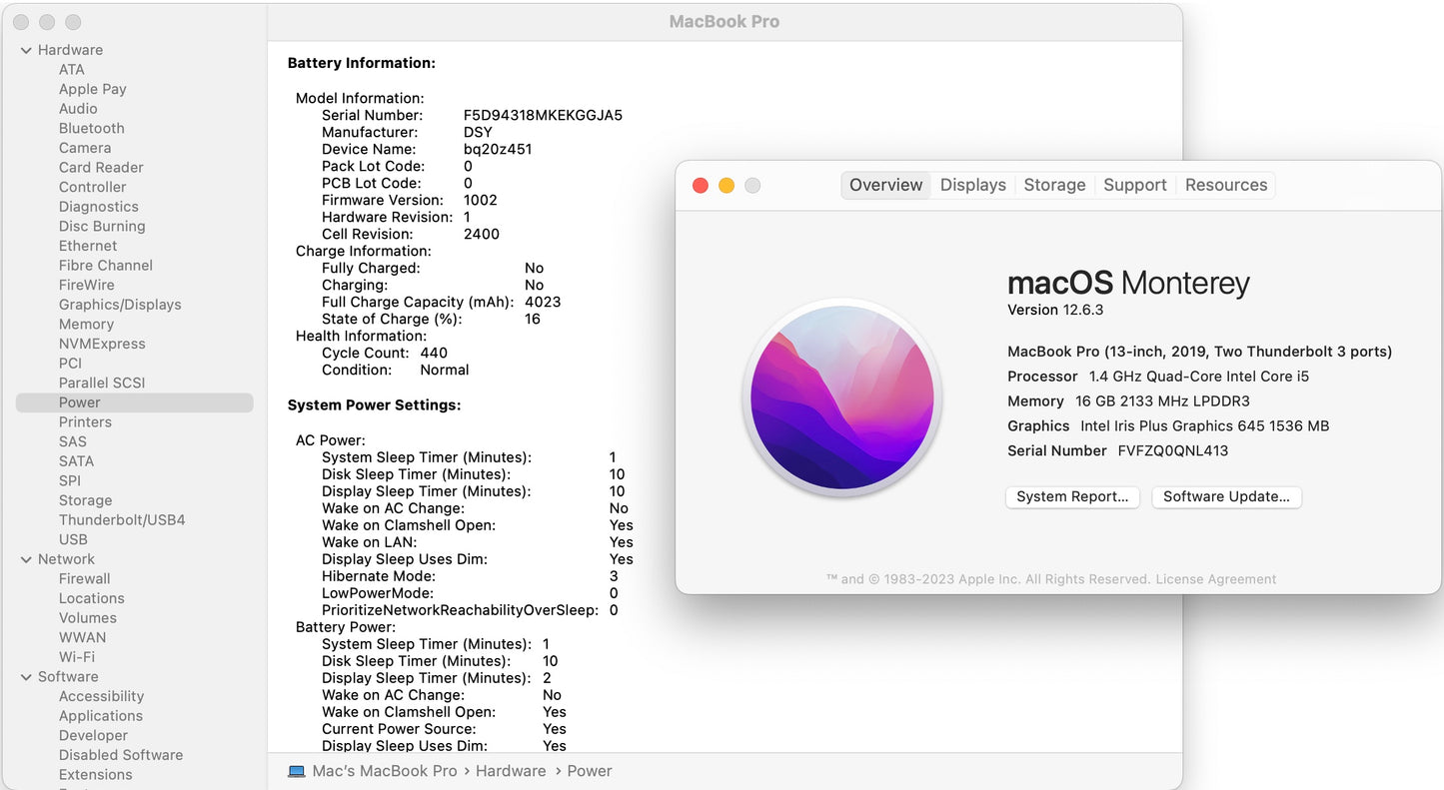Image resolution: width=1444 pixels, height=790 pixels.
Task: Open the Storage tab
Action: (x=1054, y=185)
